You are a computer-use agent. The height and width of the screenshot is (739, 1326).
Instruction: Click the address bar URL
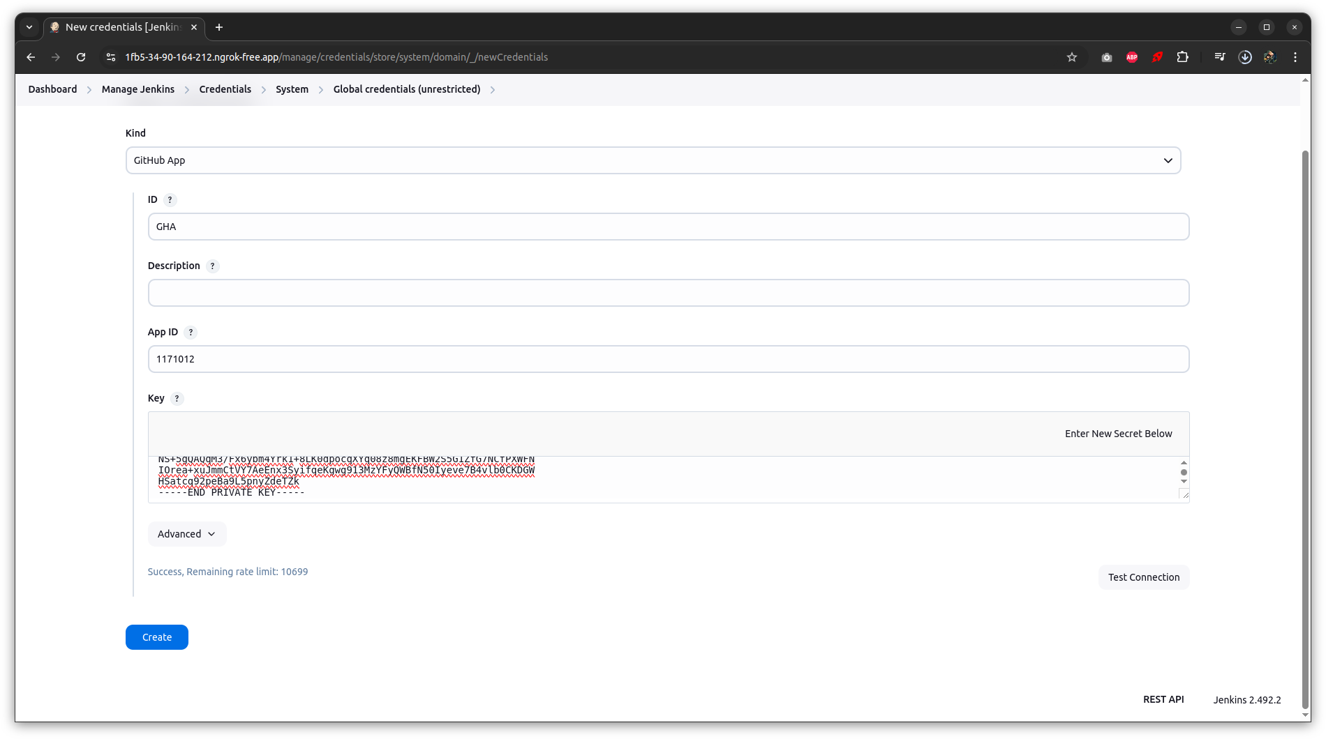(336, 57)
